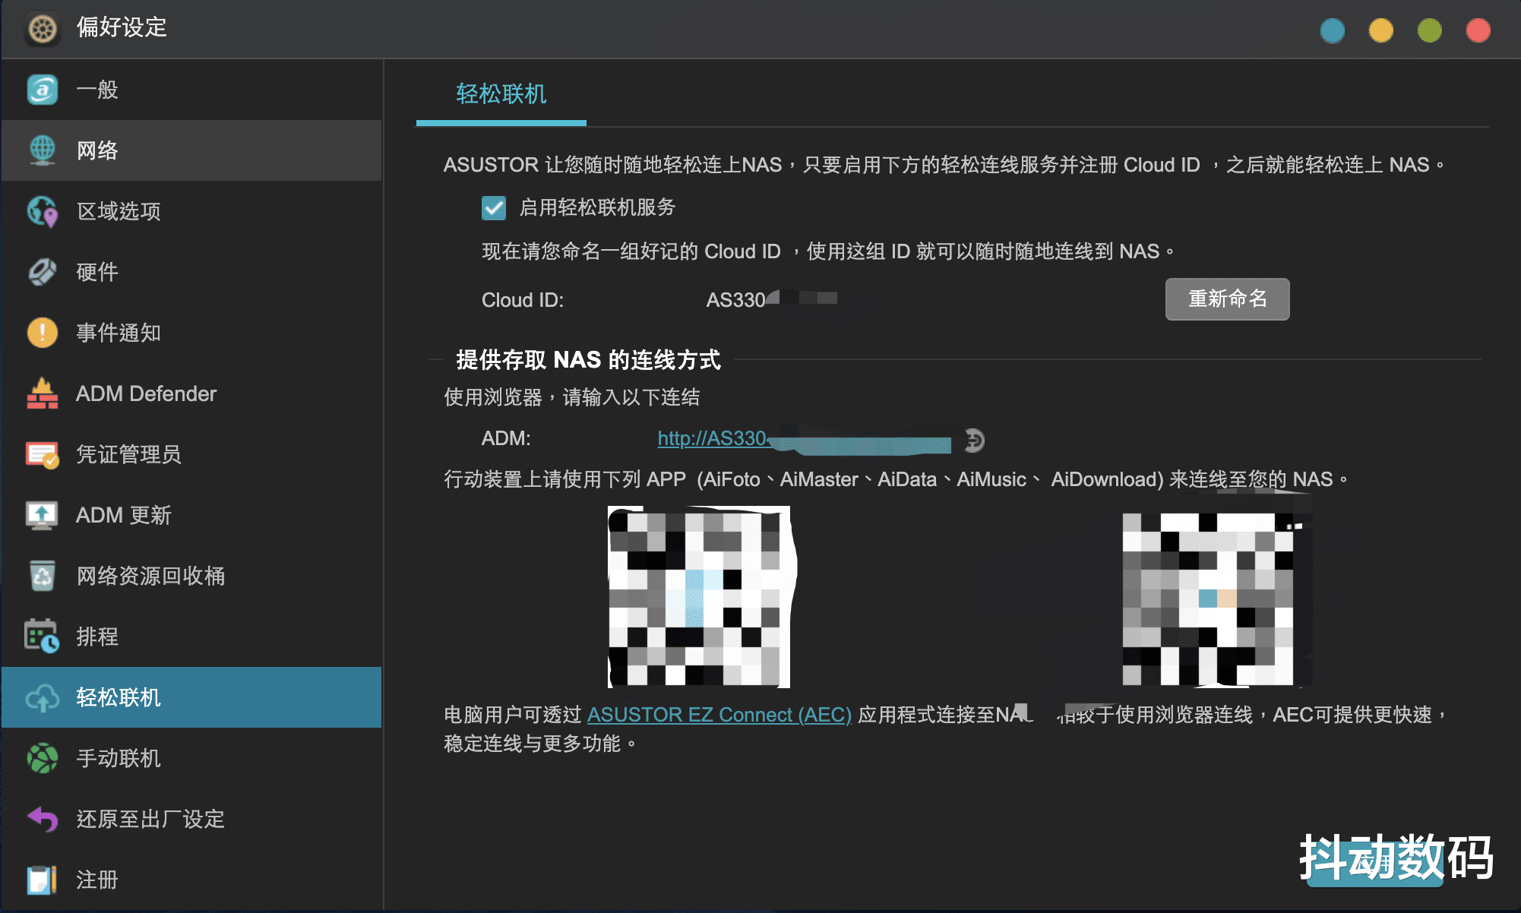Click the 网络 globe icon
Viewport: 1521px width, 913px height.
(x=43, y=150)
